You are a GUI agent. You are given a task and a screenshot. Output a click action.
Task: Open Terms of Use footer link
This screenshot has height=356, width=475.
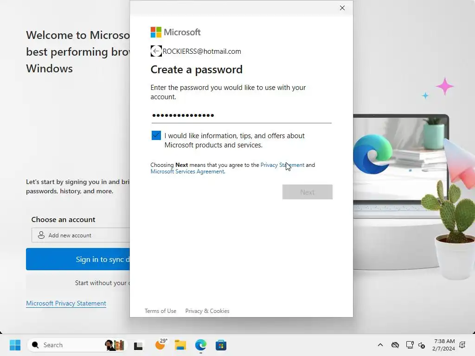[160, 311]
